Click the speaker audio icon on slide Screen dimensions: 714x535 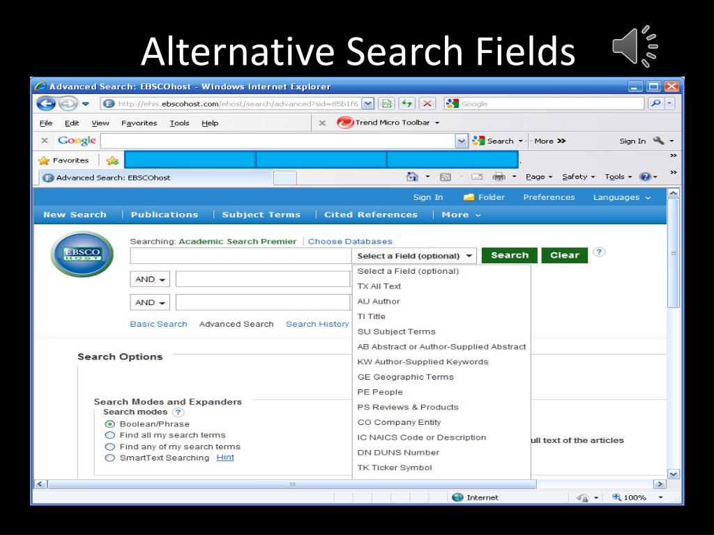(635, 47)
